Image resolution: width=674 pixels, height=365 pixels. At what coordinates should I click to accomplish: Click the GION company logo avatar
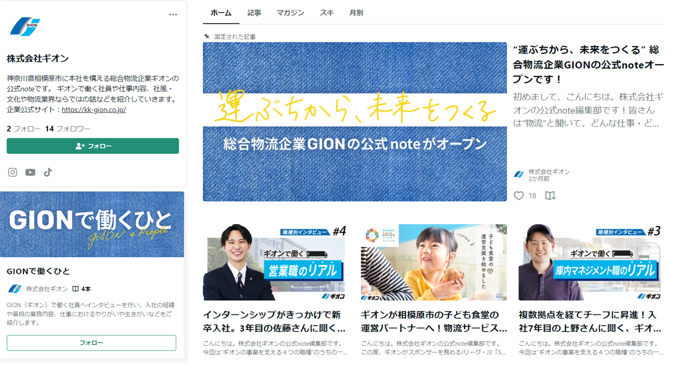26,26
